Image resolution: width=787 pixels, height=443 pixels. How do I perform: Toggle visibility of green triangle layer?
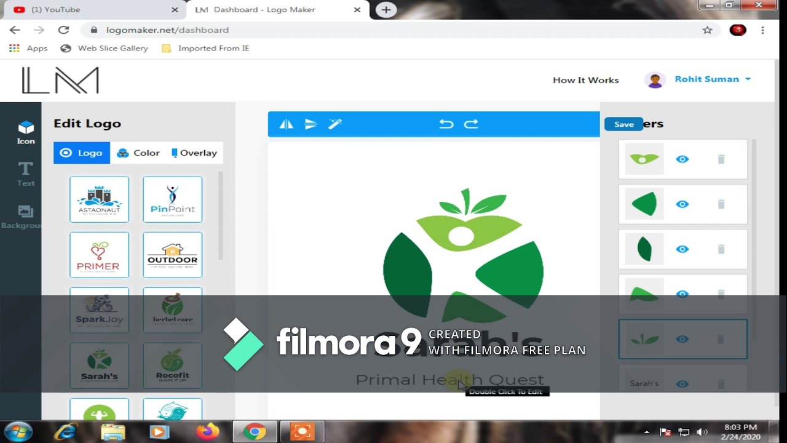pos(682,294)
